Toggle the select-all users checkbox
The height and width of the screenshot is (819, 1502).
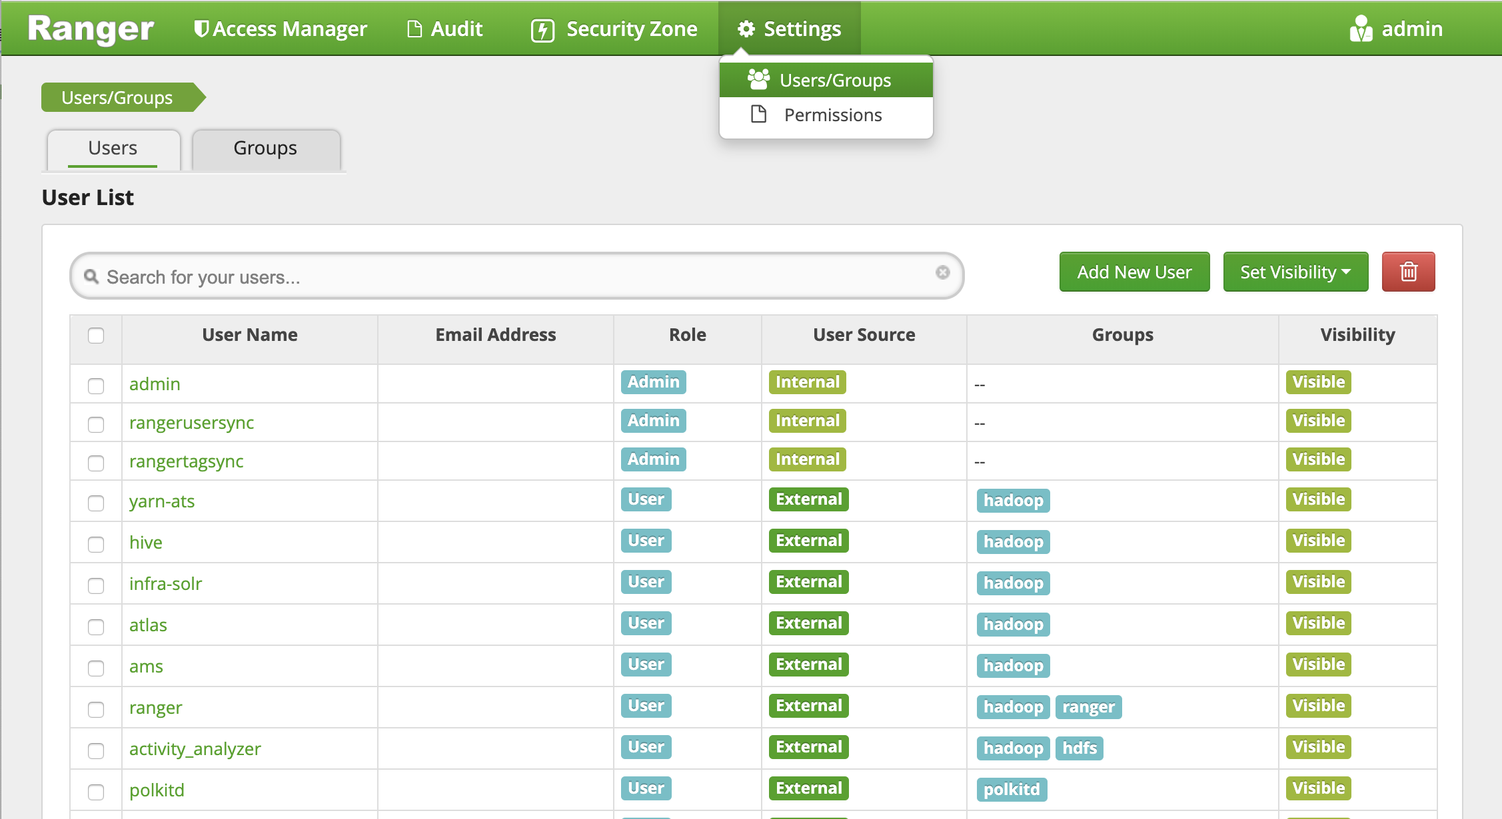96,335
